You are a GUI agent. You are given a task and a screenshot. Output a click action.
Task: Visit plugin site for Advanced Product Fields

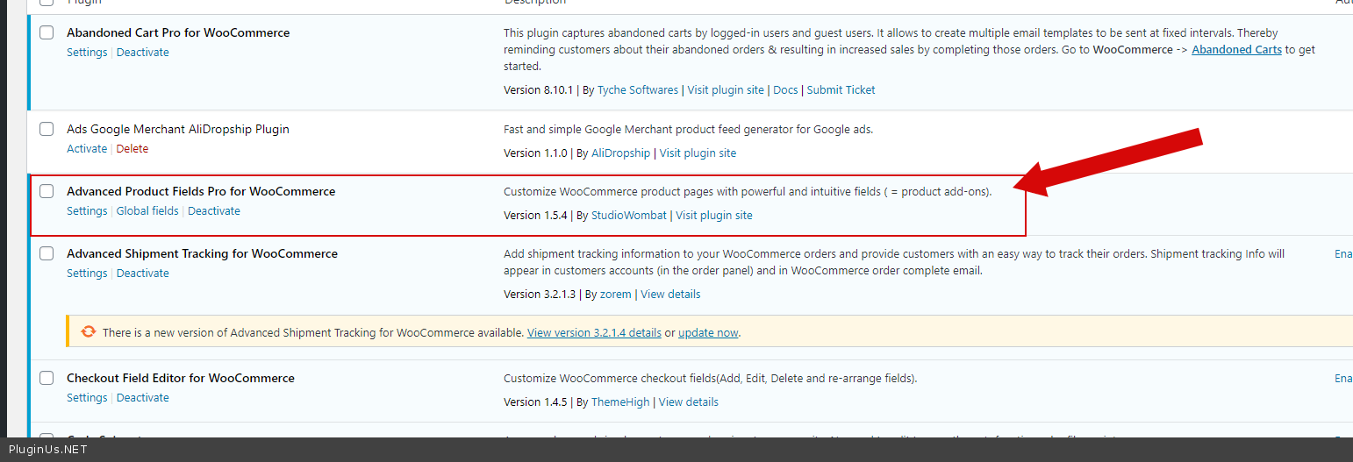click(x=714, y=216)
